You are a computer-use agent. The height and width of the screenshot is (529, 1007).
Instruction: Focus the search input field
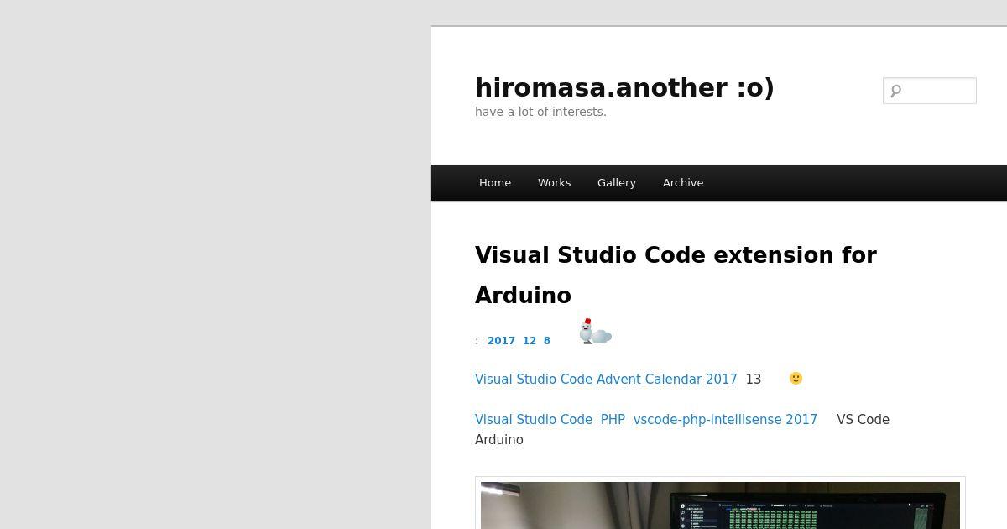coord(930,91)
